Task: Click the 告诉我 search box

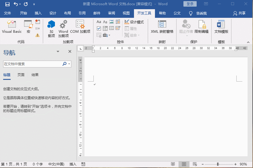Action: click(x=198, y=13)
